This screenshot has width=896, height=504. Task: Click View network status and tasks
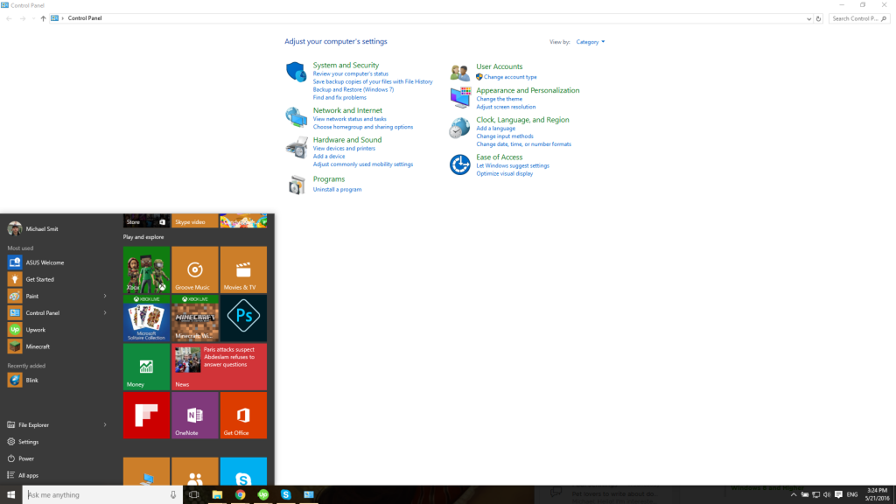click(350, 119)
